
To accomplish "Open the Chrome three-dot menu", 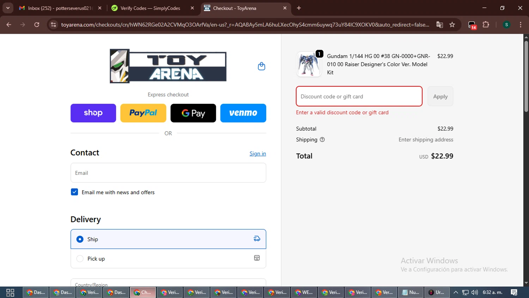I will pos(521,25).
